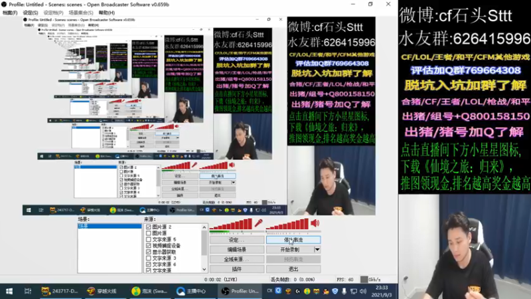
Task: Click the 设定... button
Action: tap(237, 240)
